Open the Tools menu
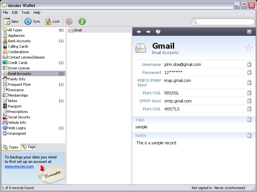Image resolution: width=257 pixels, height=192 pixels. click(26, 12)
